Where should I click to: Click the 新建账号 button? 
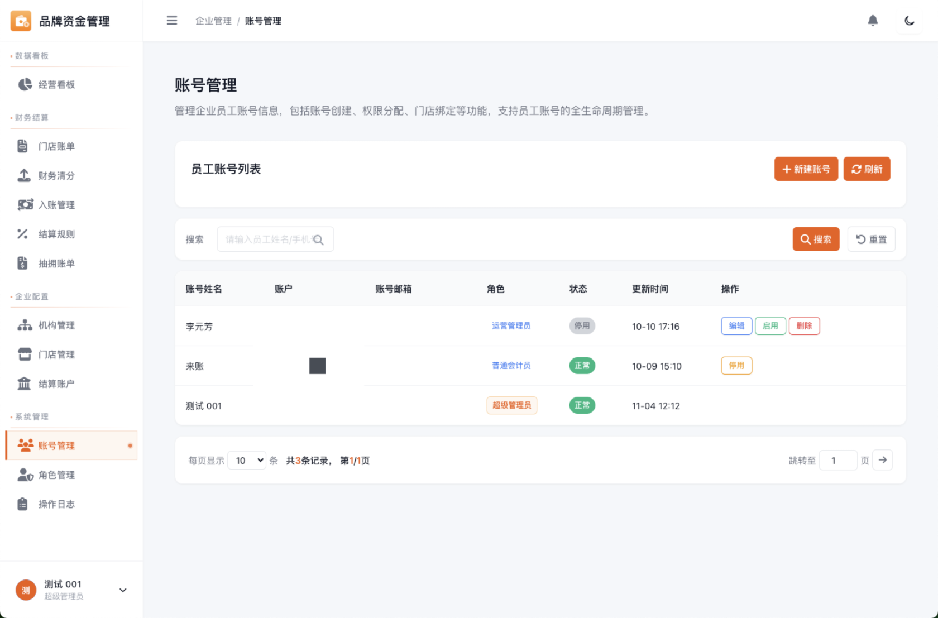806,169
